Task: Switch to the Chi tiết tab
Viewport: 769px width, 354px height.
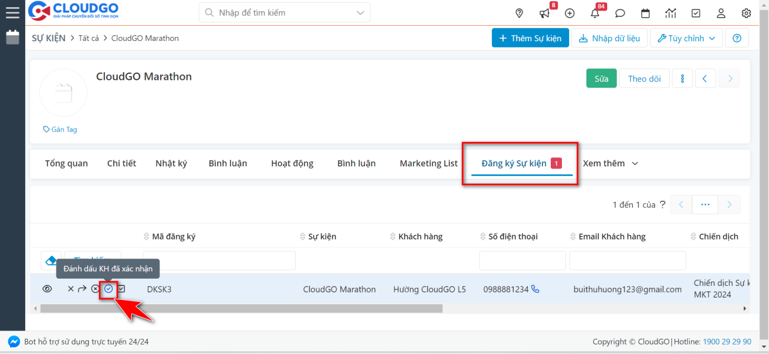Action: tap(122, 163)
